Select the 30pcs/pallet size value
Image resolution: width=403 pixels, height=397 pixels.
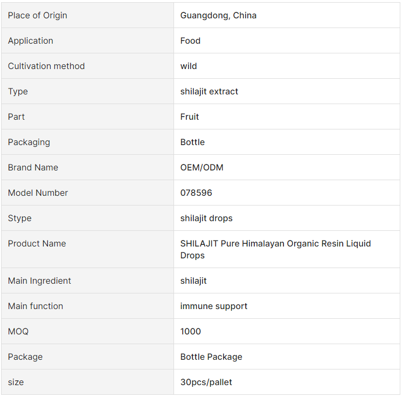(206, 382)
